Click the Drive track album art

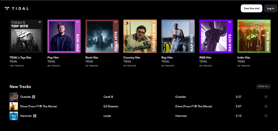point(14,106)
